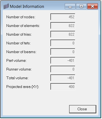Click the Part volume label

[x=16, y=60]
